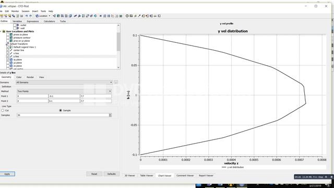
Task: Toggle the wall visibility checkbox
Action: pos(15,28)
